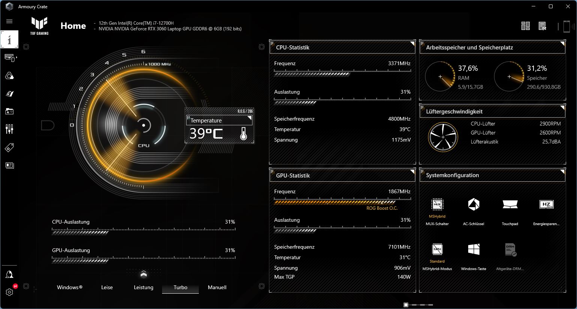Open the system report icon in header
The height and width of the screenshot is (309, 577).
[x=542, y=26]
